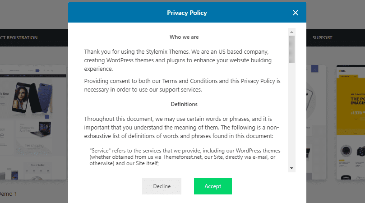Click the "Service" definition paragraph
The width and height of the screenshot is (365, 203).
coord(185,157)
